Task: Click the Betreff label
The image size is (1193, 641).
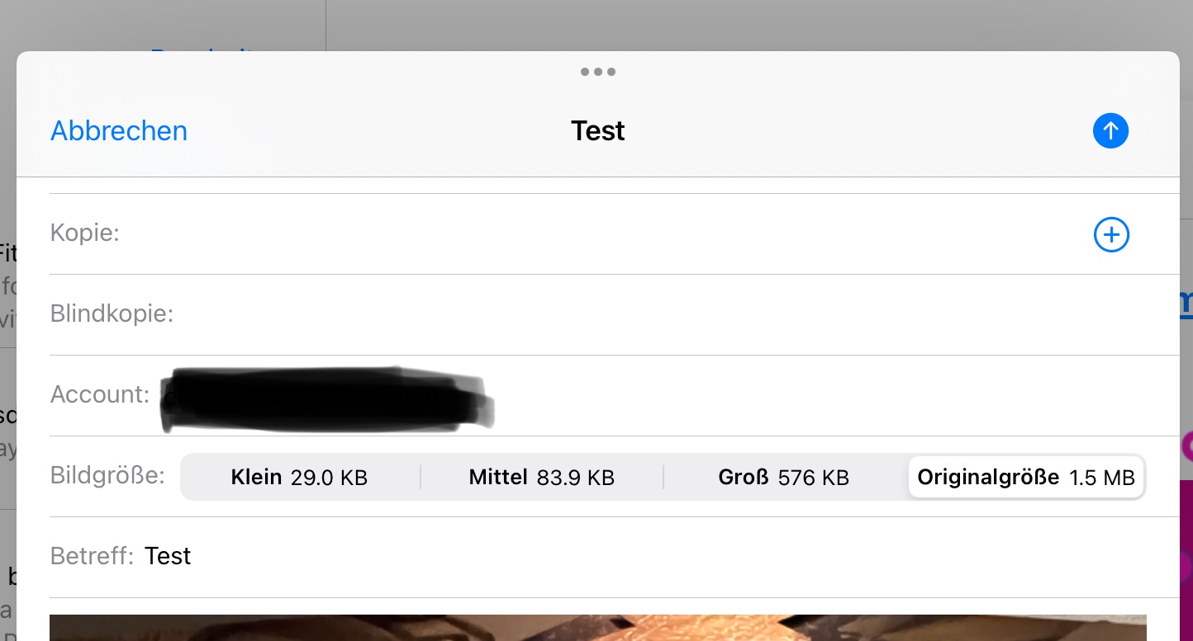Action: click(91, 556)
